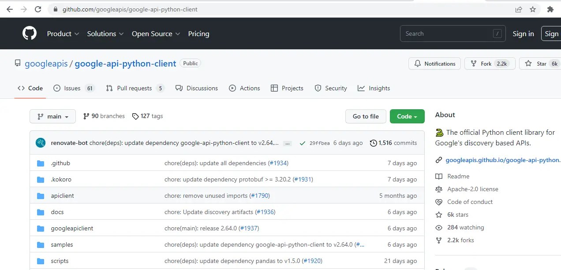Viewport: 561px width, 270px height.
Task: Expand the green Code dropdown button
Action: (407, 116)
